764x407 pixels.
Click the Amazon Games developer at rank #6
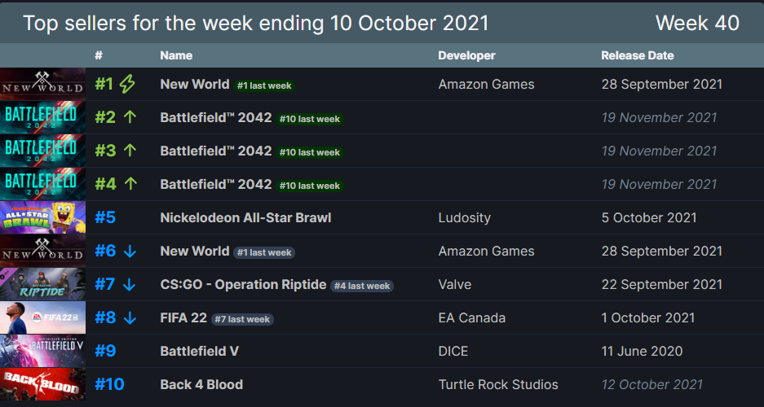pyautogui.click(x=486, y=251)
